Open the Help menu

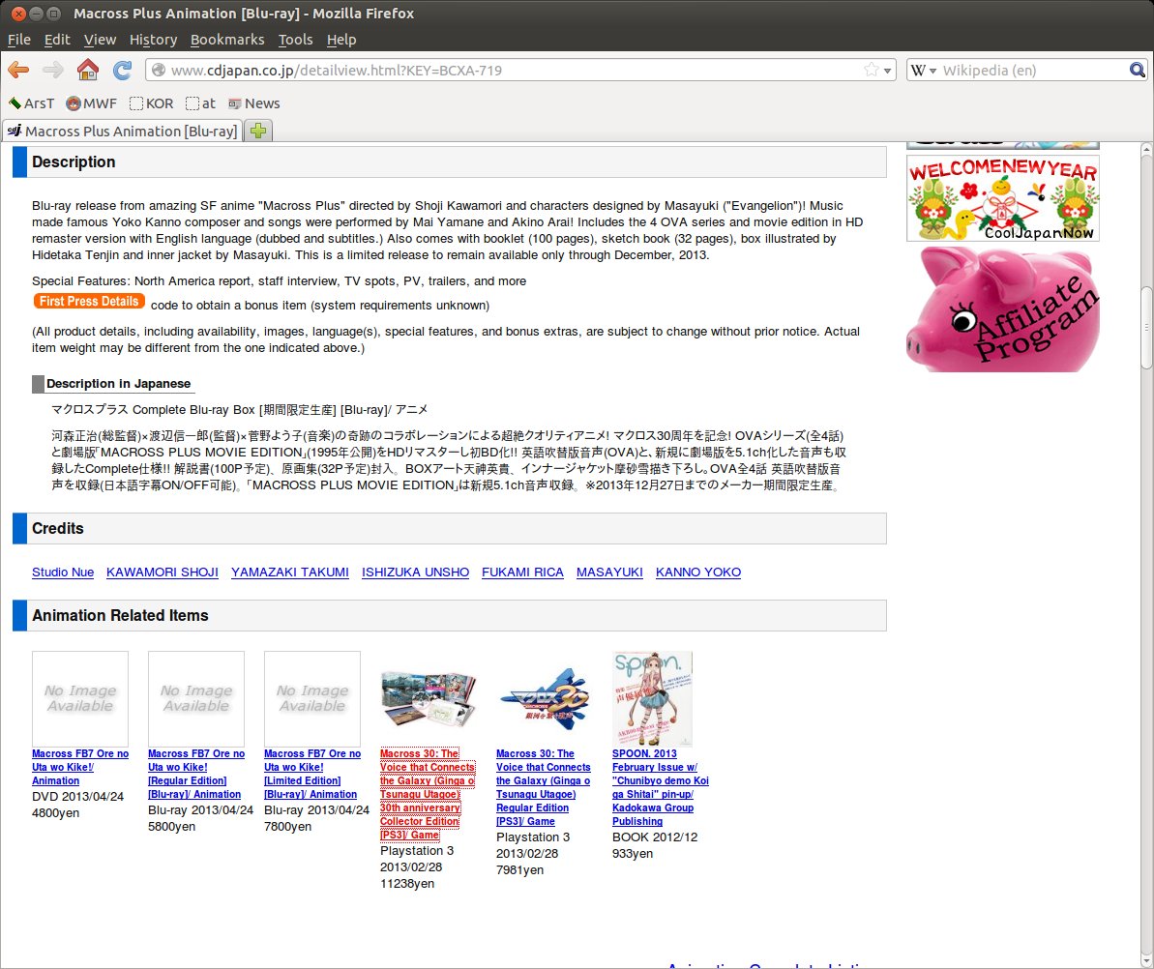341,40
